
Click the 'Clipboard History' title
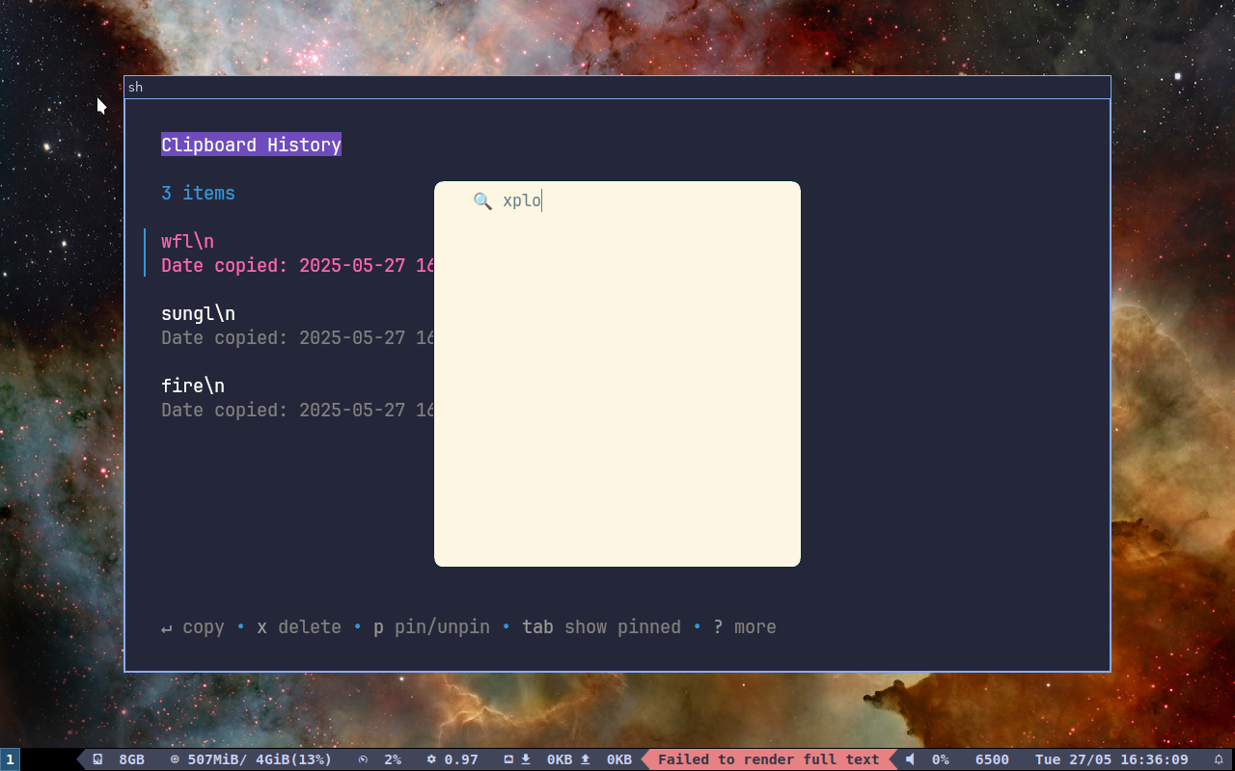pyautogui.click(x=251, y=145)
